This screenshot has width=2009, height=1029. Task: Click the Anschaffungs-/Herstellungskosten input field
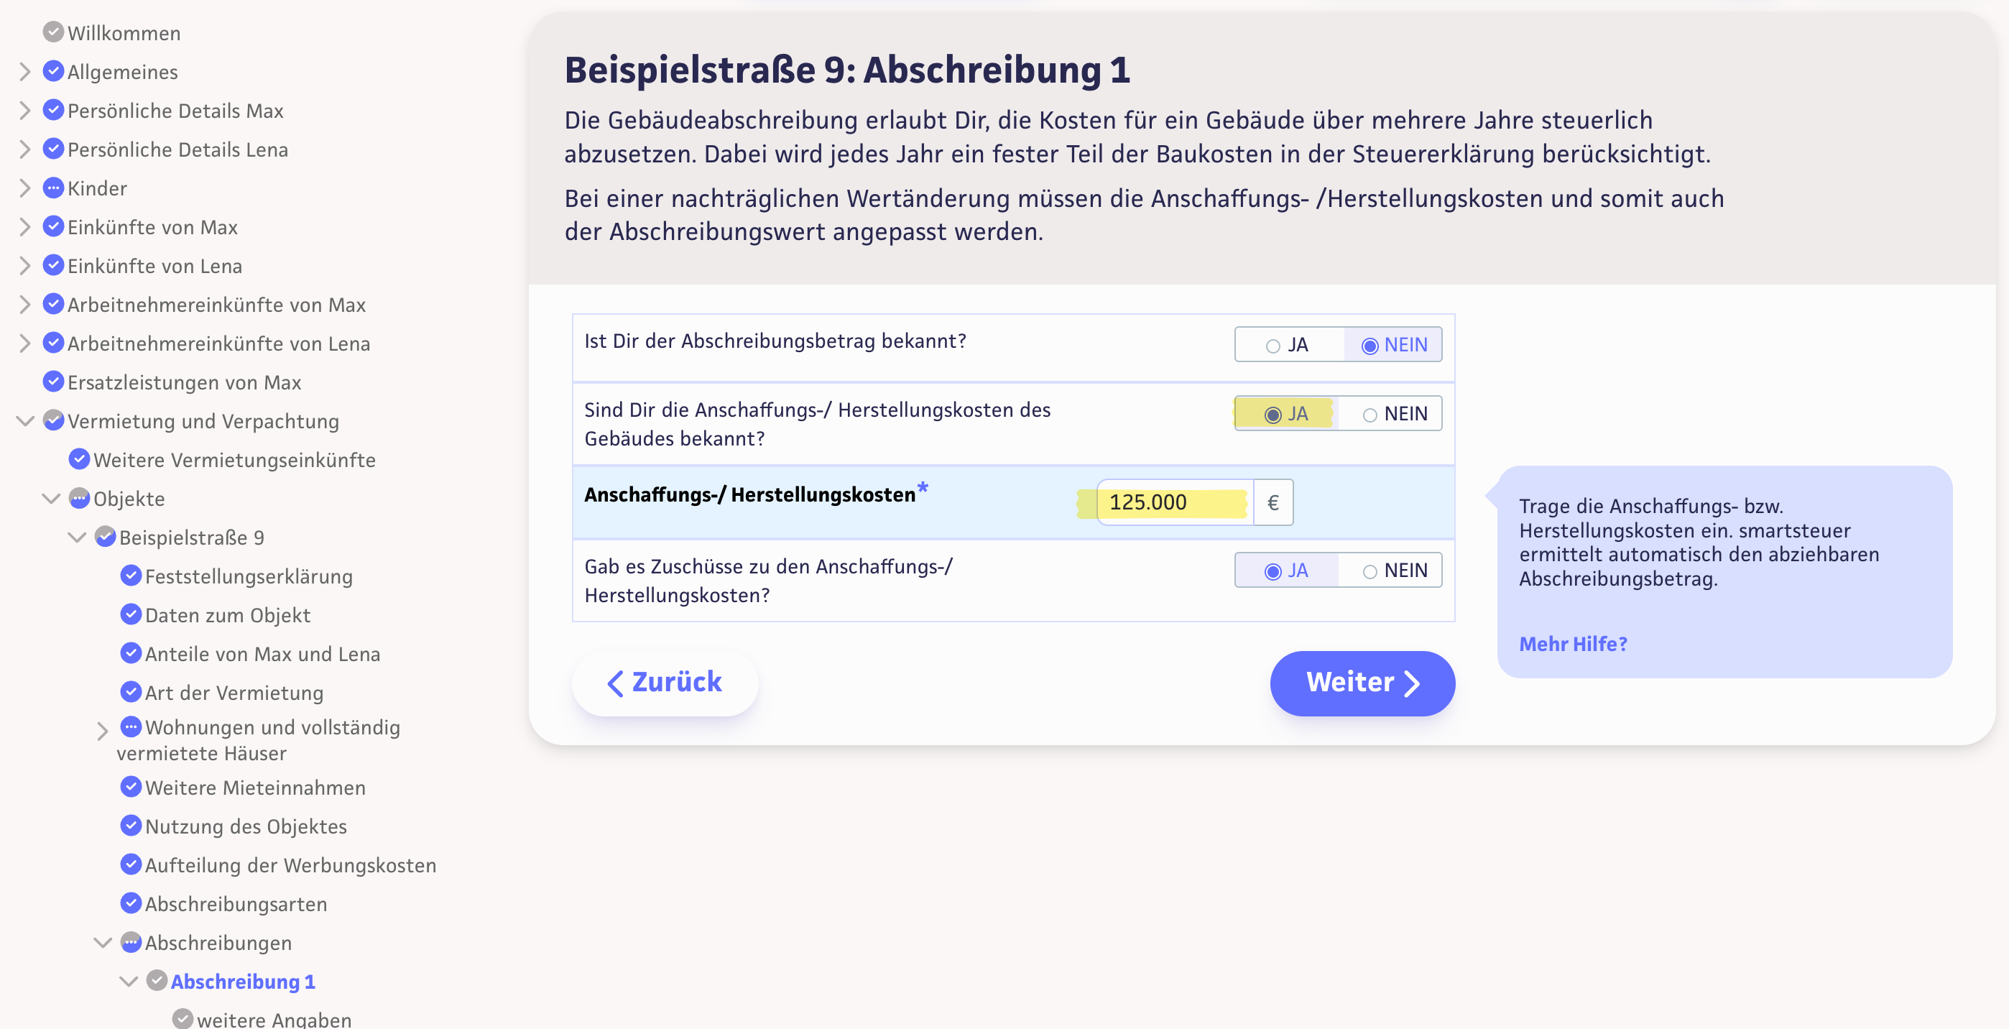pyautogui.click(x=1174, y=502)
